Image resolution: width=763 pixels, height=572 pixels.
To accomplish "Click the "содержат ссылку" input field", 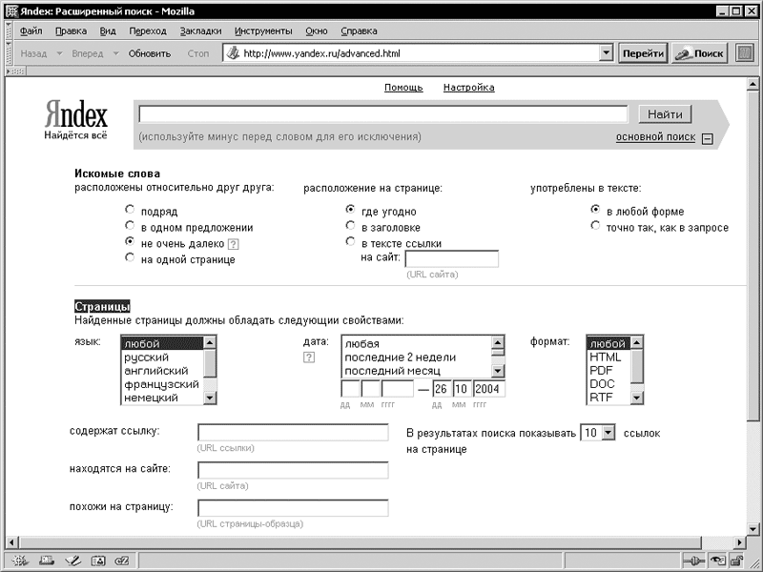I will 293,433.
